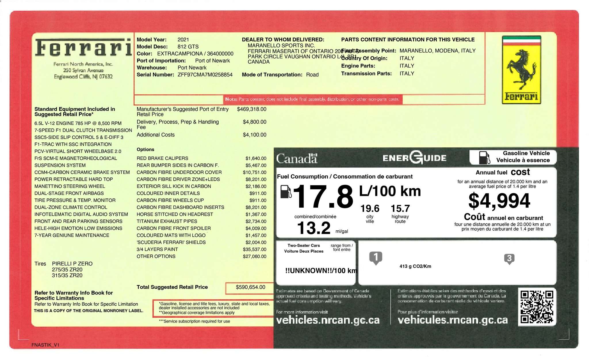Click the MARANELLO SPORTS INC. dealer name

(281, 45)
